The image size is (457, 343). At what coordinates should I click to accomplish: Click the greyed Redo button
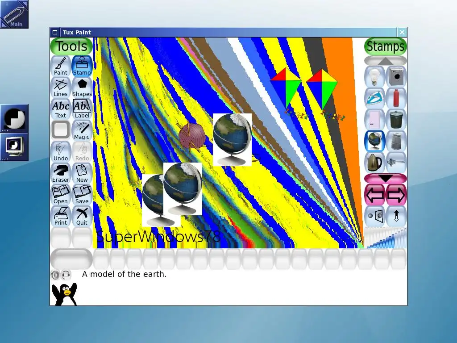click(x=82, y=152)
